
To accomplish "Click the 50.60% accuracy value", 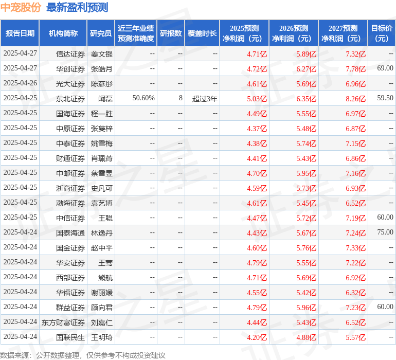I will (x=143, y=98).
